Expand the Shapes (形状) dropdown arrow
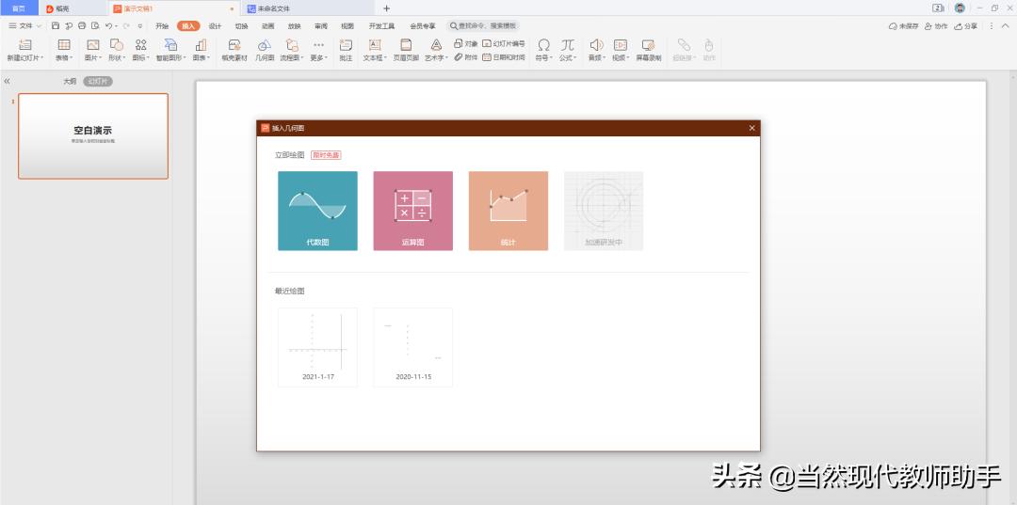 pos(125,58)
